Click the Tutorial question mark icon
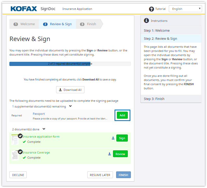This screenshot has width=207, height=188. [151, 9]
